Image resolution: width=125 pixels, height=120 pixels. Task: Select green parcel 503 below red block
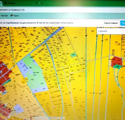coord(117,67)
